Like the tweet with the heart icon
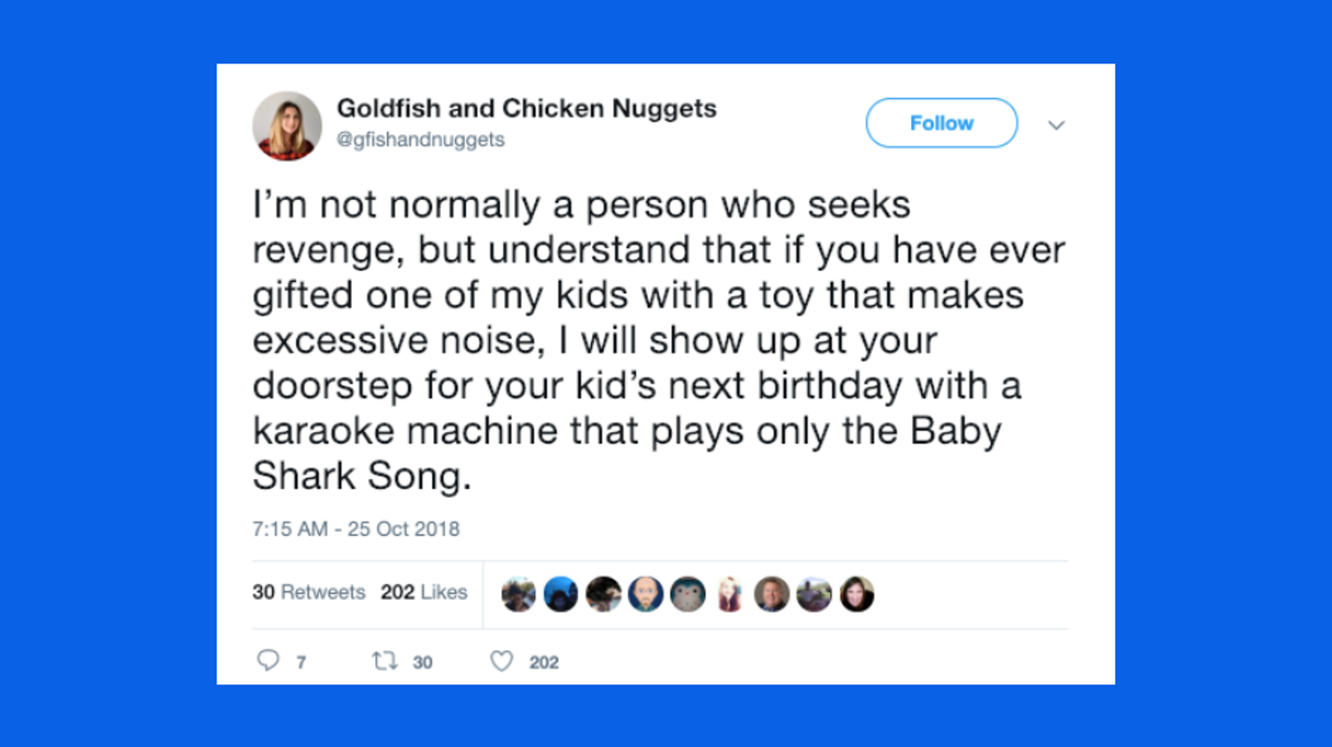 click(501, 661)
